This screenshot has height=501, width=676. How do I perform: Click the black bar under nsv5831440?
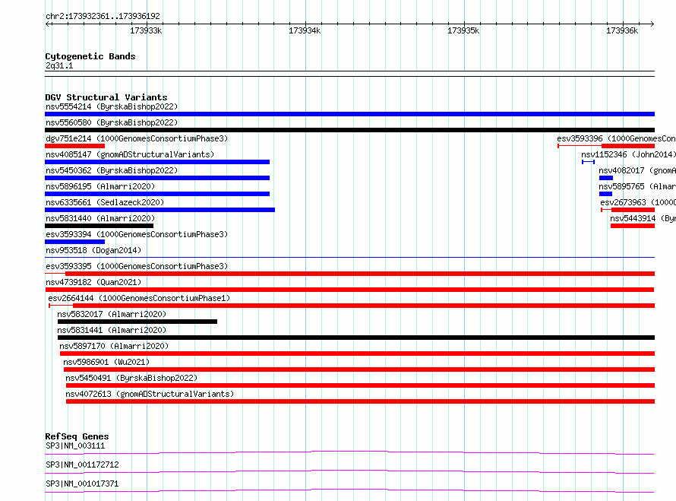pos(100,226)
